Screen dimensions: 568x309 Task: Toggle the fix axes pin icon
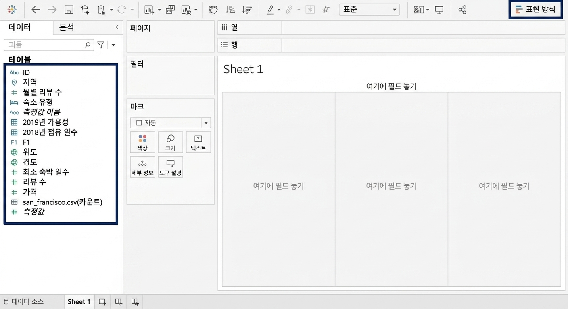[x=326, y=10]
